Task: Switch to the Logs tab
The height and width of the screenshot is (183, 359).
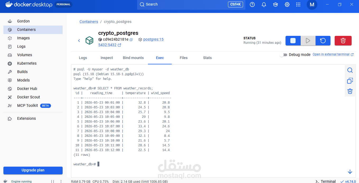Action: [x=83, y=58]
